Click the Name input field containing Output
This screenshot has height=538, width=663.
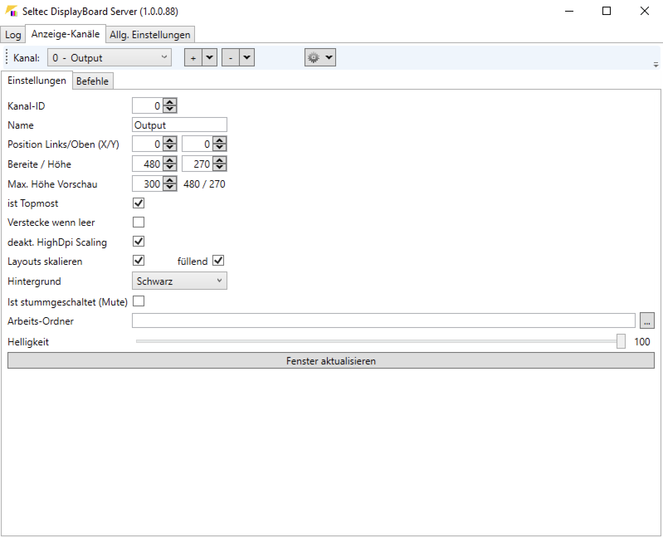180,125
